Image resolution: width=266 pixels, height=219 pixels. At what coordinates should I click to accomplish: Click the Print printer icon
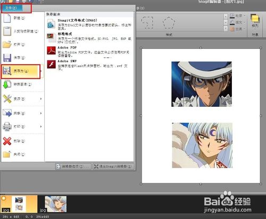(7, 127)
